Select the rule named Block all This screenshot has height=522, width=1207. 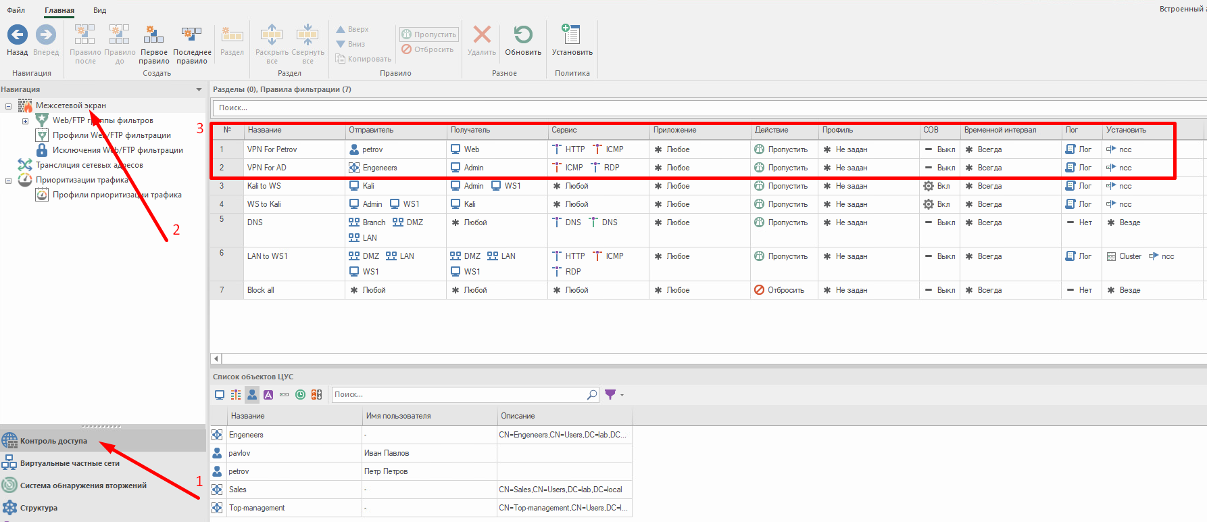[260, 290]
